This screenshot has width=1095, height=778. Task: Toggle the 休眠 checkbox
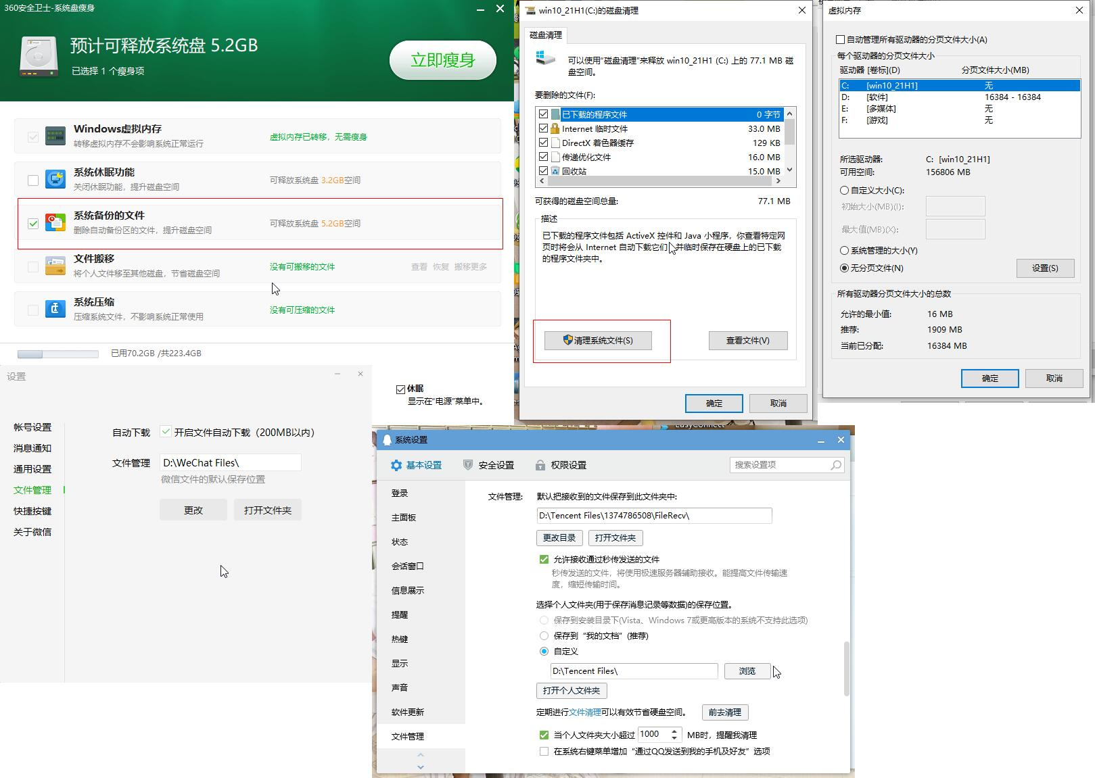400,389
